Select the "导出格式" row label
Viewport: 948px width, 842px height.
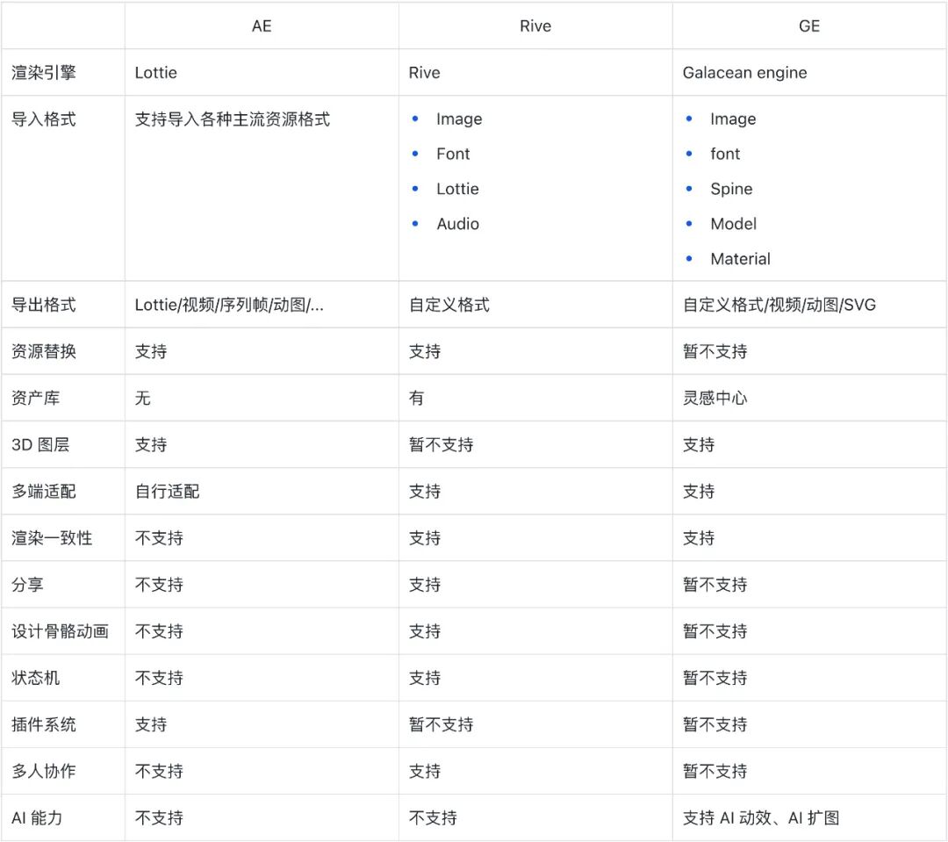44,305
